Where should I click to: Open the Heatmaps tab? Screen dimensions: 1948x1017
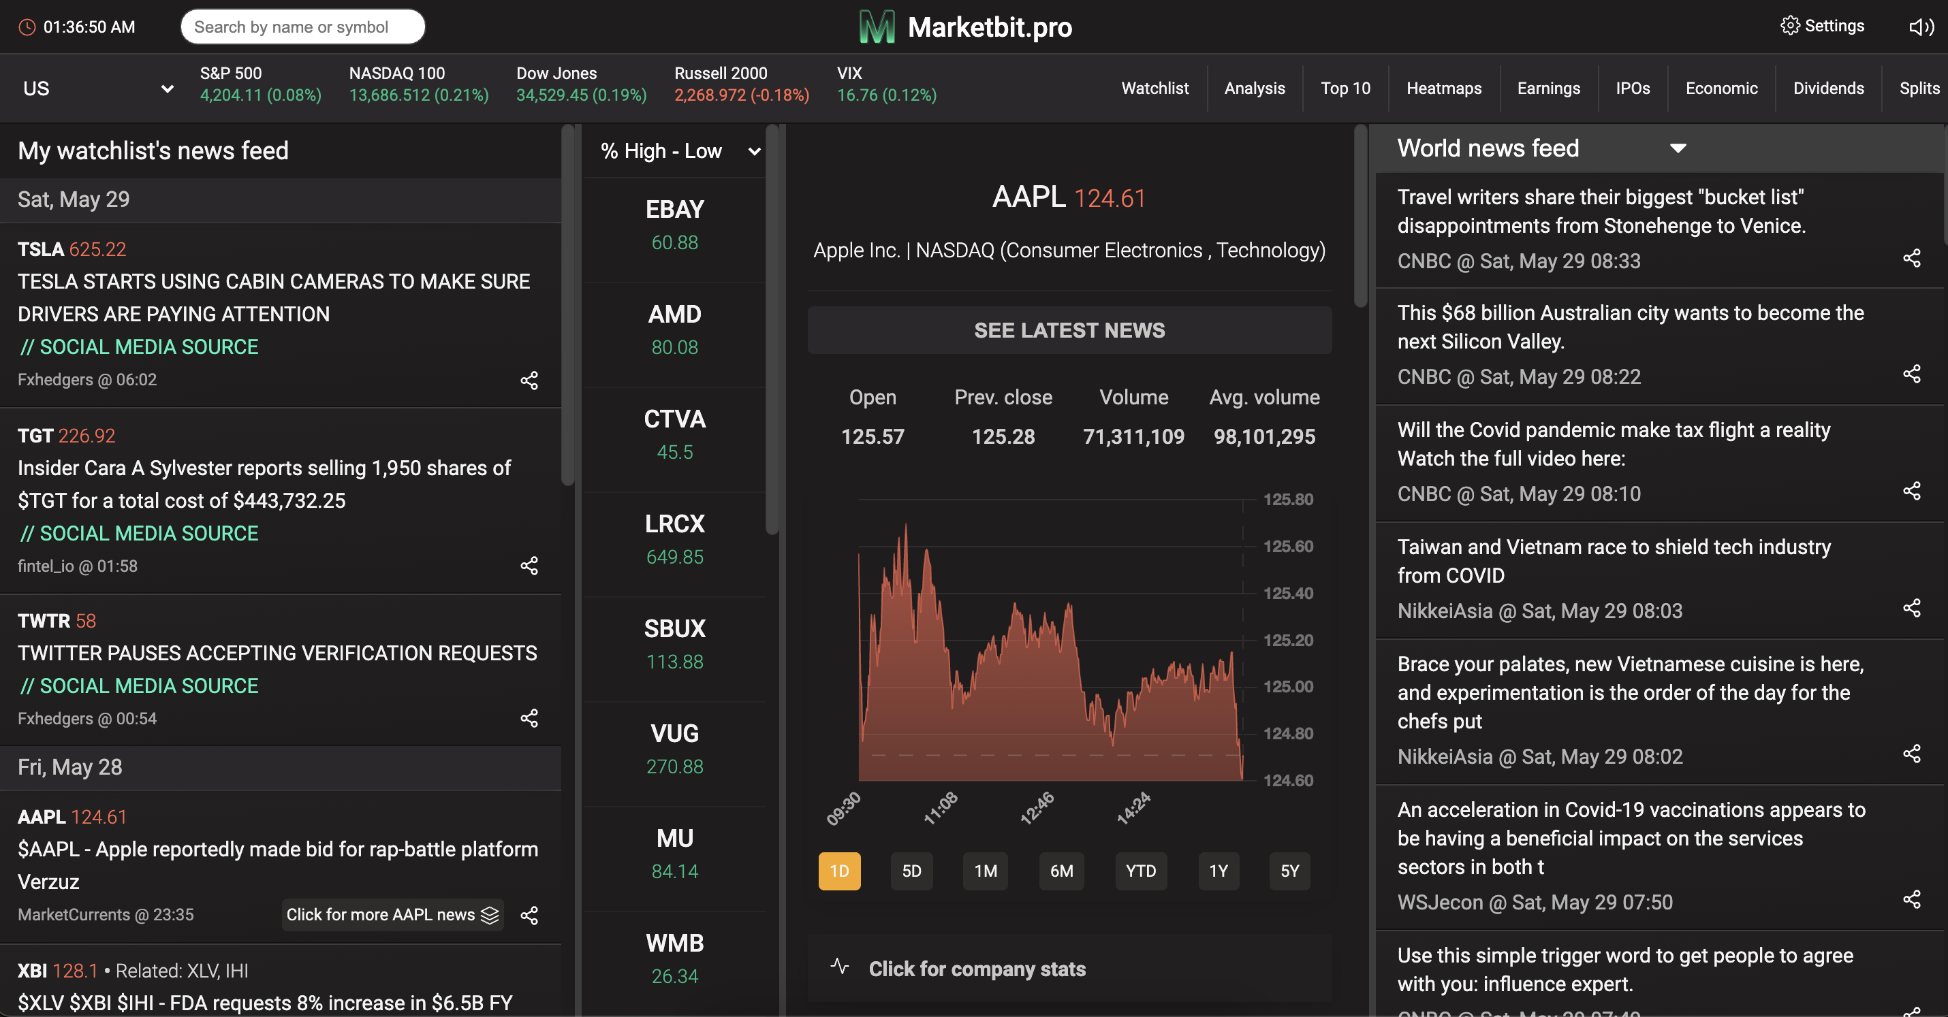1443,88
